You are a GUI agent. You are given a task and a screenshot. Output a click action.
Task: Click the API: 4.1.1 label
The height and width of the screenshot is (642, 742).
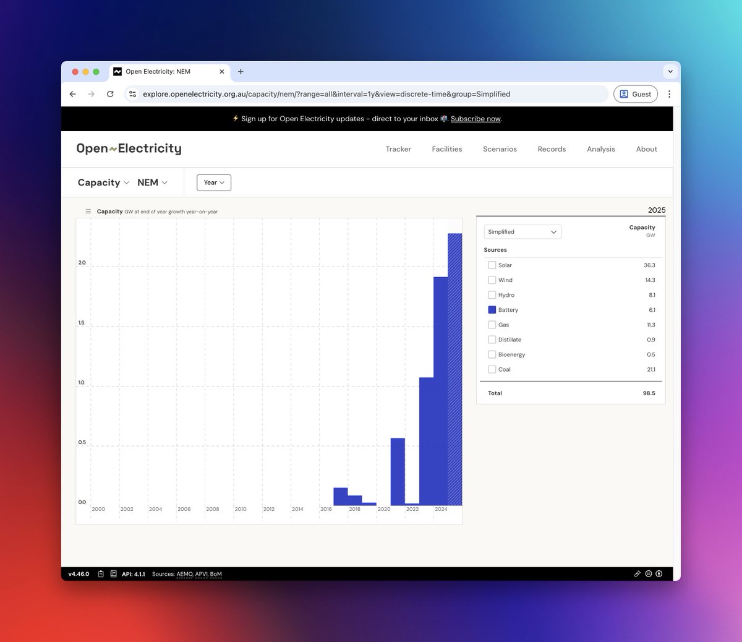[134, 574]
